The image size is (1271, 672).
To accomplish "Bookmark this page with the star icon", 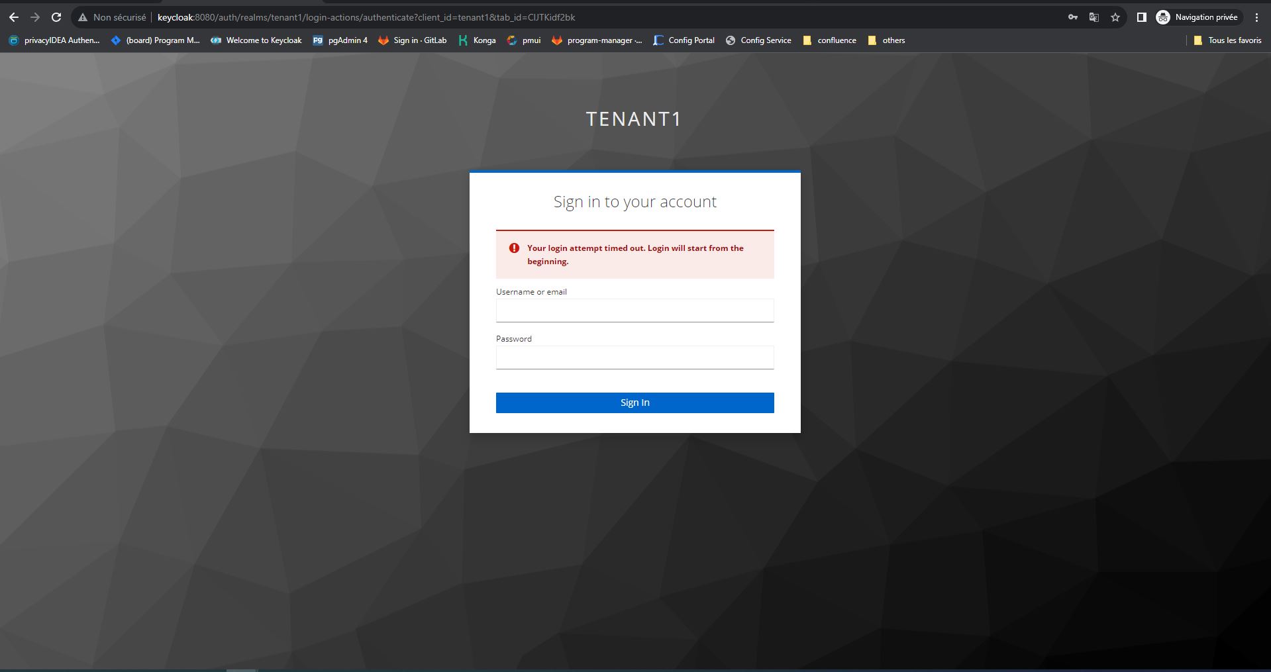I will (1115, 17).
